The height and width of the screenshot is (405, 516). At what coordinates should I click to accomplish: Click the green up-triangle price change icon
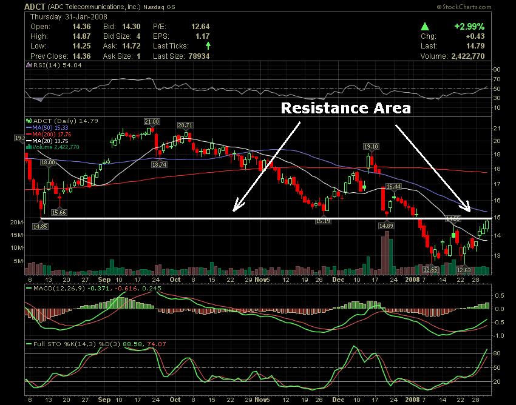(x=425, y=27)
